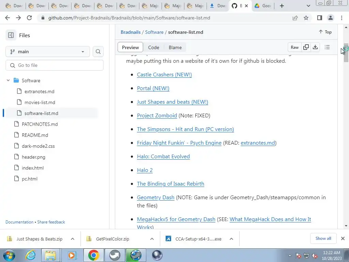
Task: Open PATCHNOTES.md in file tree
Action: 40,124
